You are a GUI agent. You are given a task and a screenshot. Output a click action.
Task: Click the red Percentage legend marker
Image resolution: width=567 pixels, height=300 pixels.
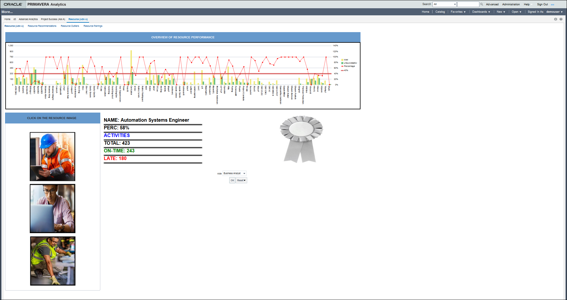tap(342, 66)
